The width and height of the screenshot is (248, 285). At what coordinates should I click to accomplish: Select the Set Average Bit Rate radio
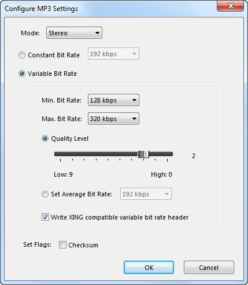pos(45,194)
